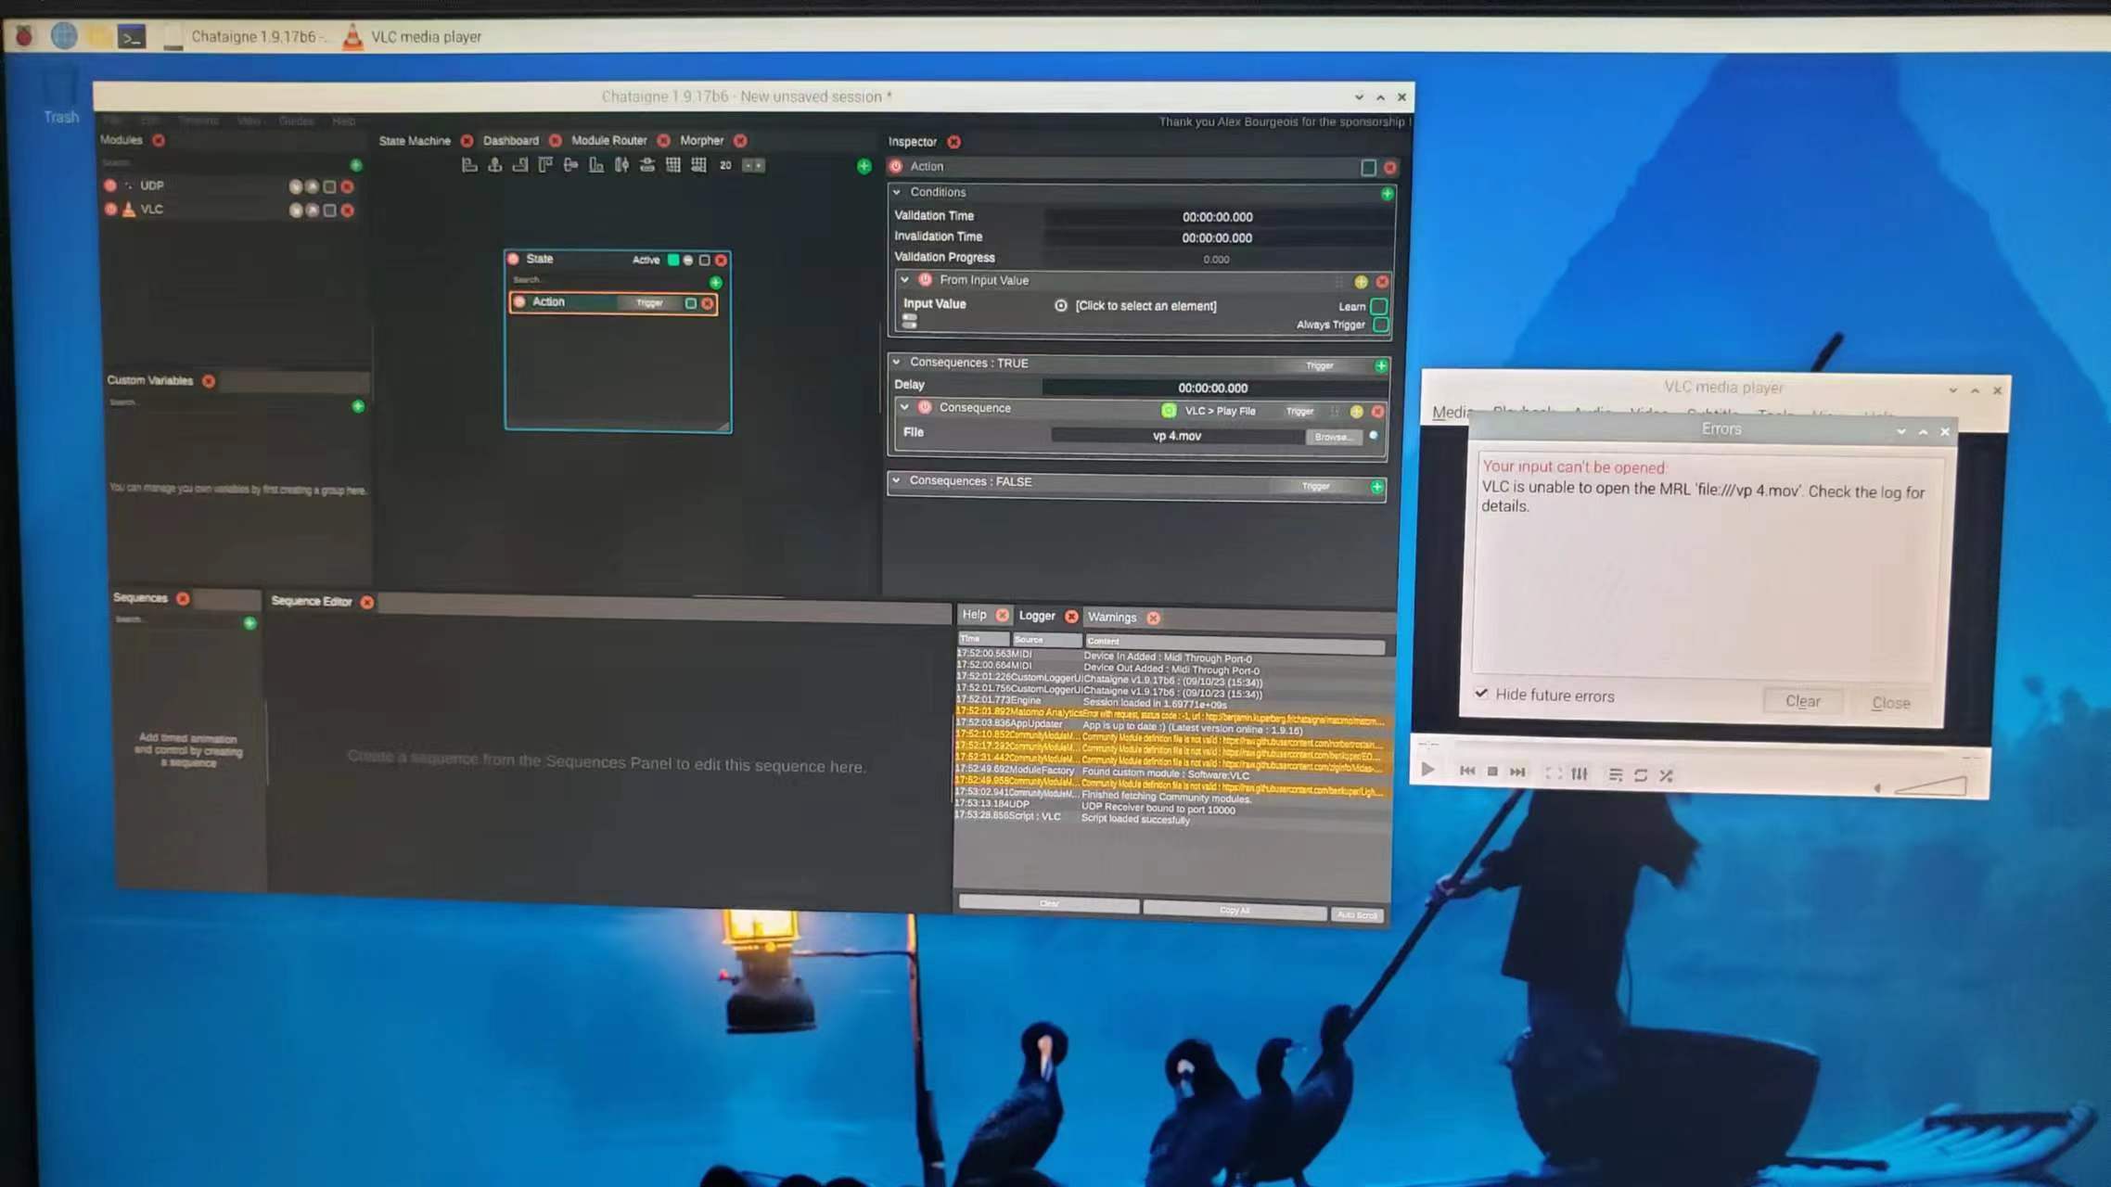This screenshot has width=2111, height=1187.
Task: Toggle the grid display icon in State Machine toolbar
Action: tap(673, 166)
